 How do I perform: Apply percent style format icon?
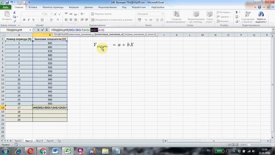146,20
